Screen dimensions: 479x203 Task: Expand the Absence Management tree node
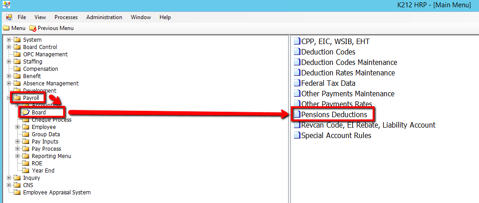click(x=9, y=84)
